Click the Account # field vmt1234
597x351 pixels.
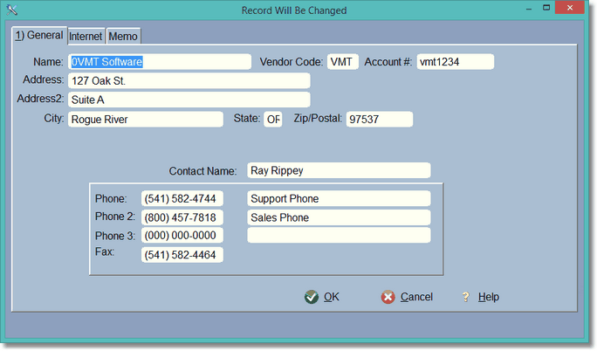[x=456, y=62]
